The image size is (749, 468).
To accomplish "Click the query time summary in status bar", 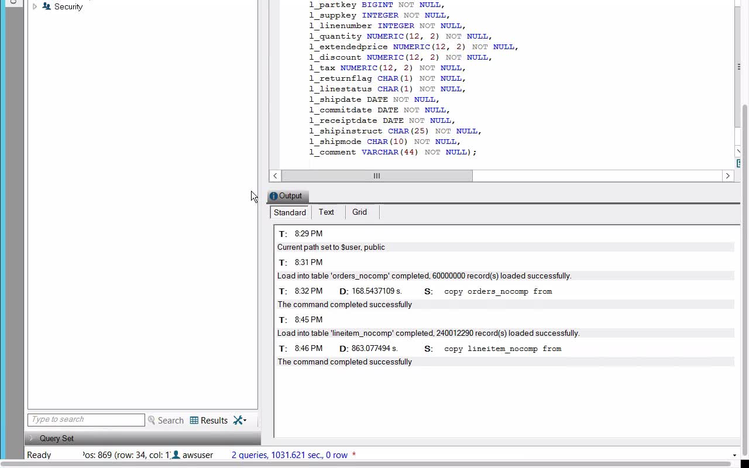I will (x=289, y=455).
